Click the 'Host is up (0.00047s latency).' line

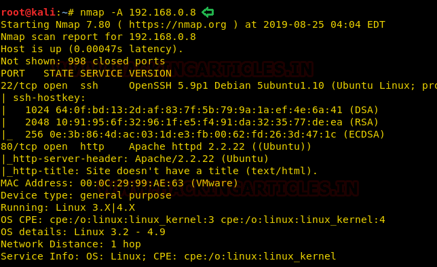[x=92, y=49]
